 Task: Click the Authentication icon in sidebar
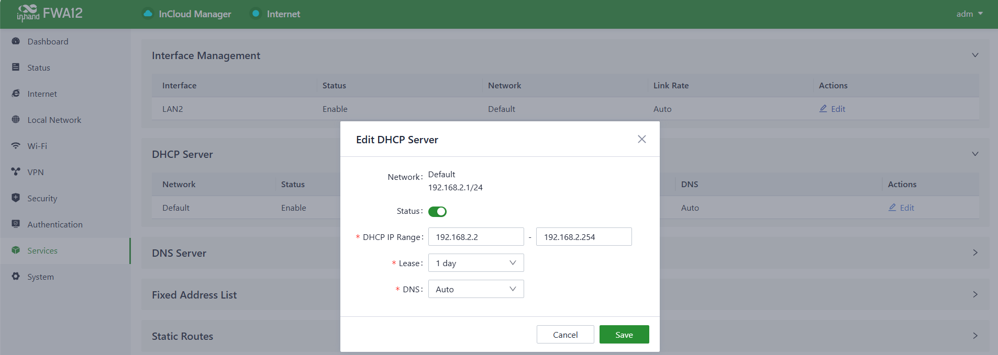coord(16,224)
